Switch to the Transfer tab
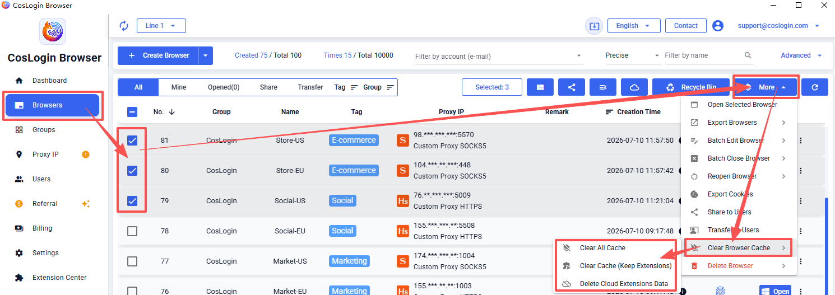 (x=310, y=87)
